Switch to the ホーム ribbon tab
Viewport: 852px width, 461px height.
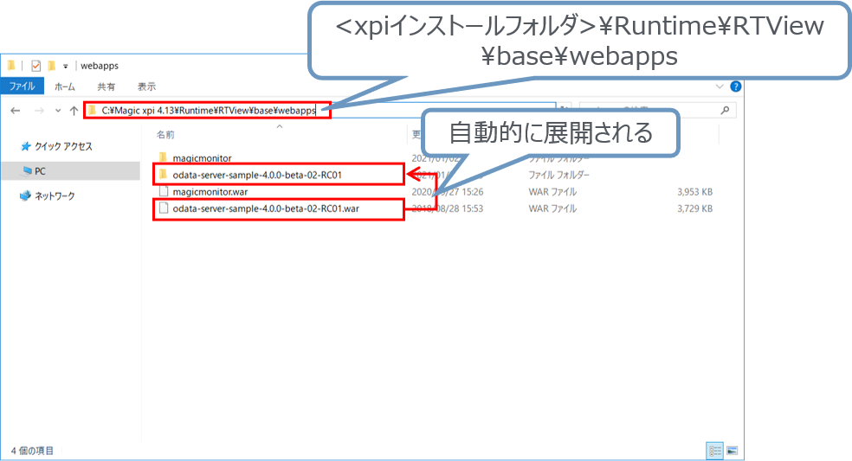pos(65,86)
